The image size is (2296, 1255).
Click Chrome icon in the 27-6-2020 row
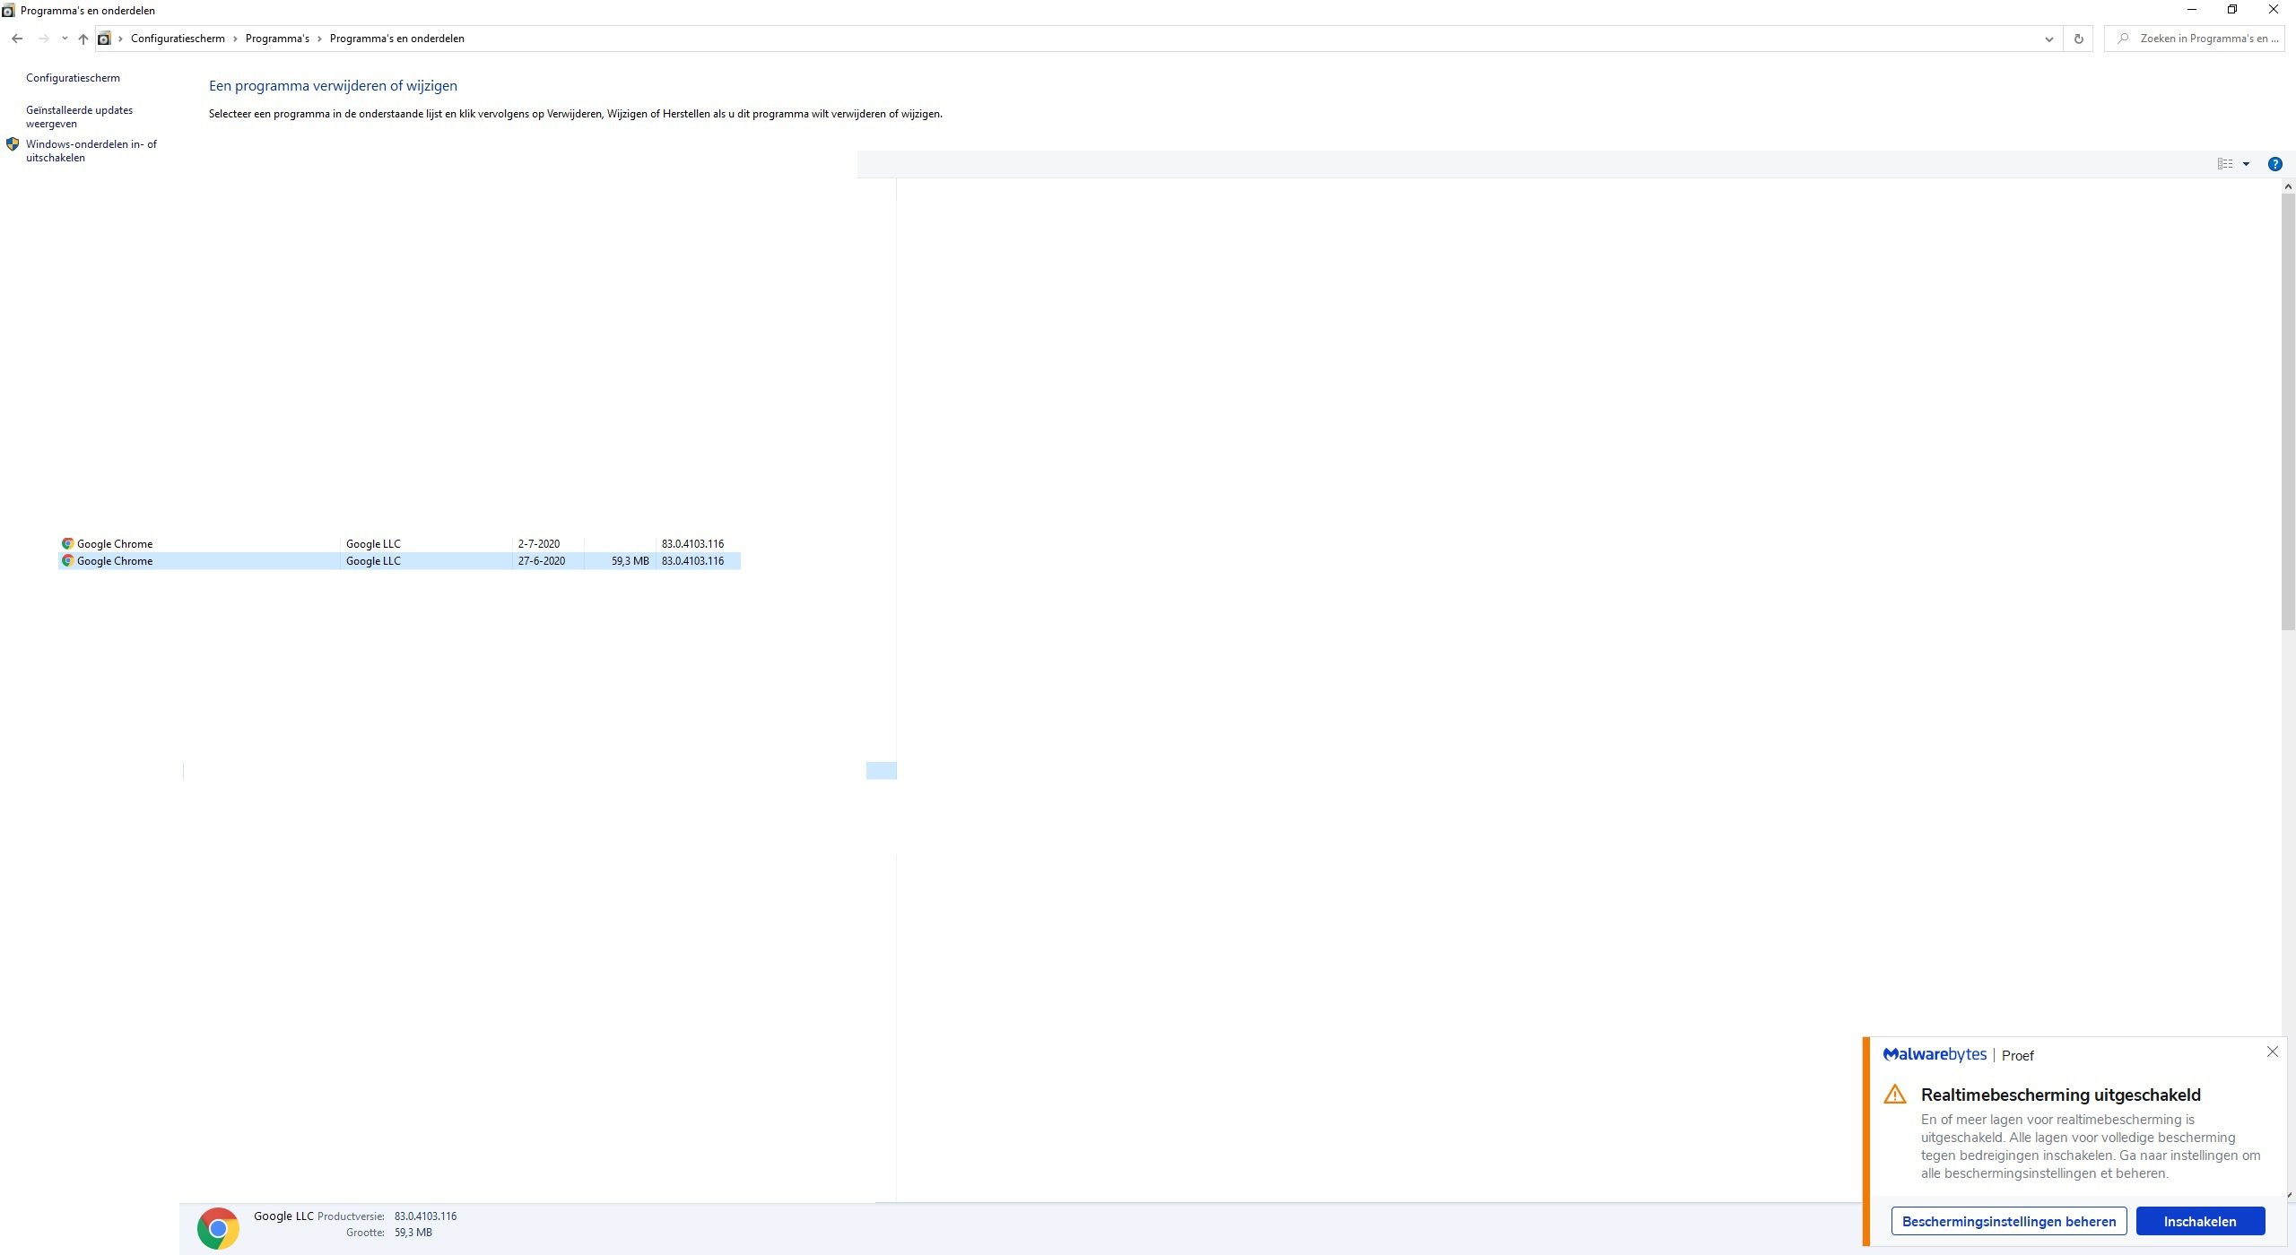click(x=67, y=561)
